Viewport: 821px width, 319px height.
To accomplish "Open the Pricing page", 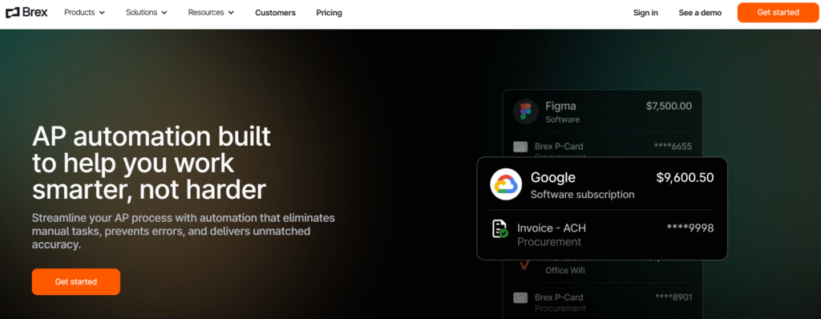I will 330,13.
